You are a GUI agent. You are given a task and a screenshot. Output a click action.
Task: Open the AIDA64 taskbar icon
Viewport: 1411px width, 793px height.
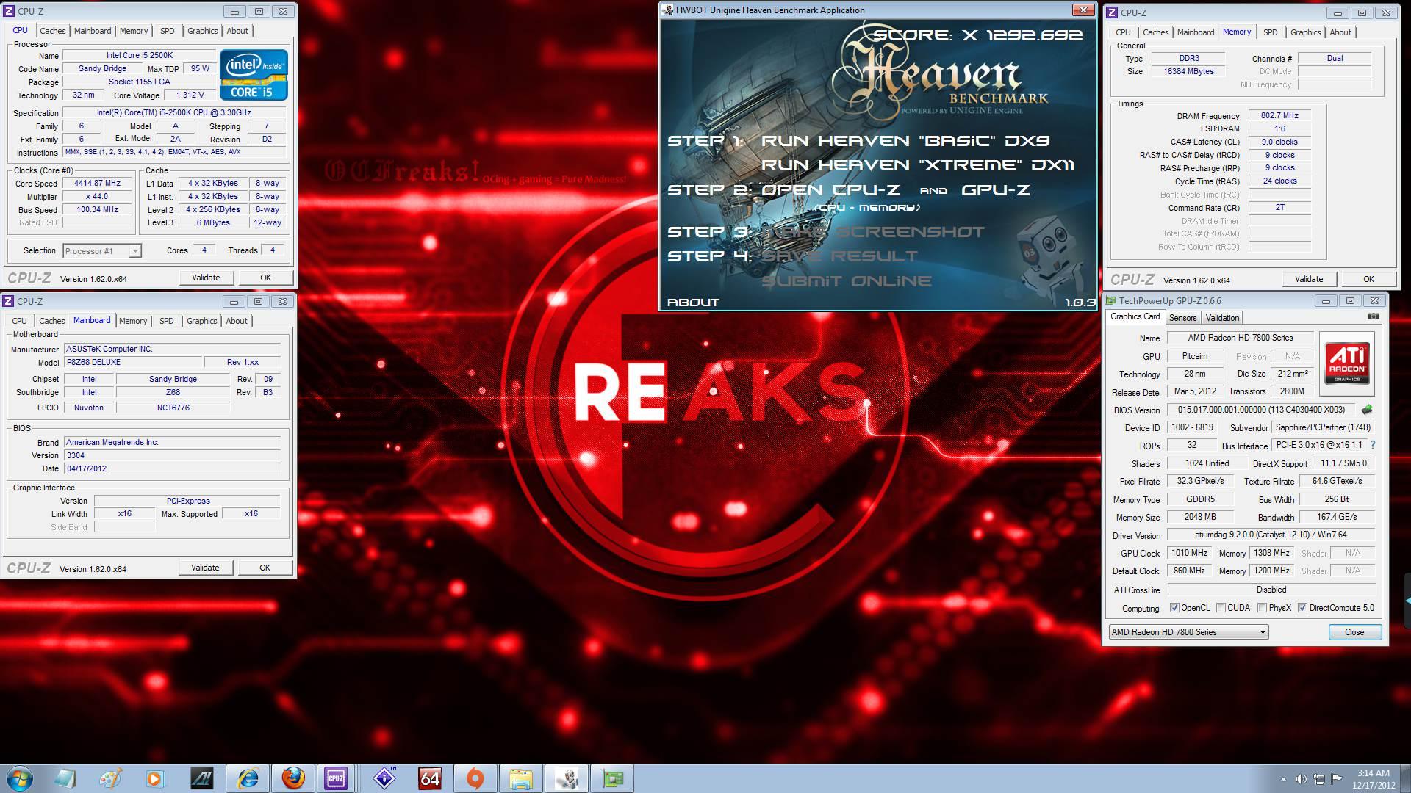click(x=430, y=778)
